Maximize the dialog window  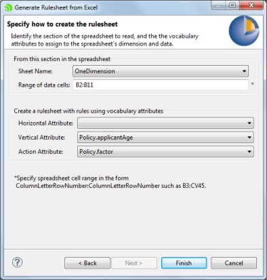click(232, 5)
